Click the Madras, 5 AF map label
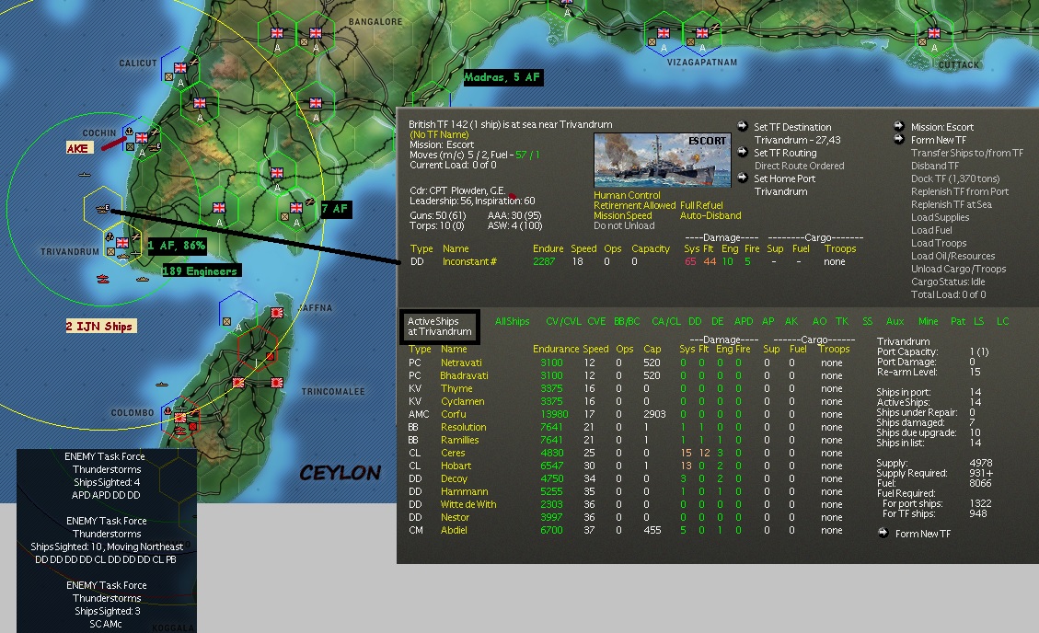Viewport: 1039px width, 633px height. coord(502,77)
